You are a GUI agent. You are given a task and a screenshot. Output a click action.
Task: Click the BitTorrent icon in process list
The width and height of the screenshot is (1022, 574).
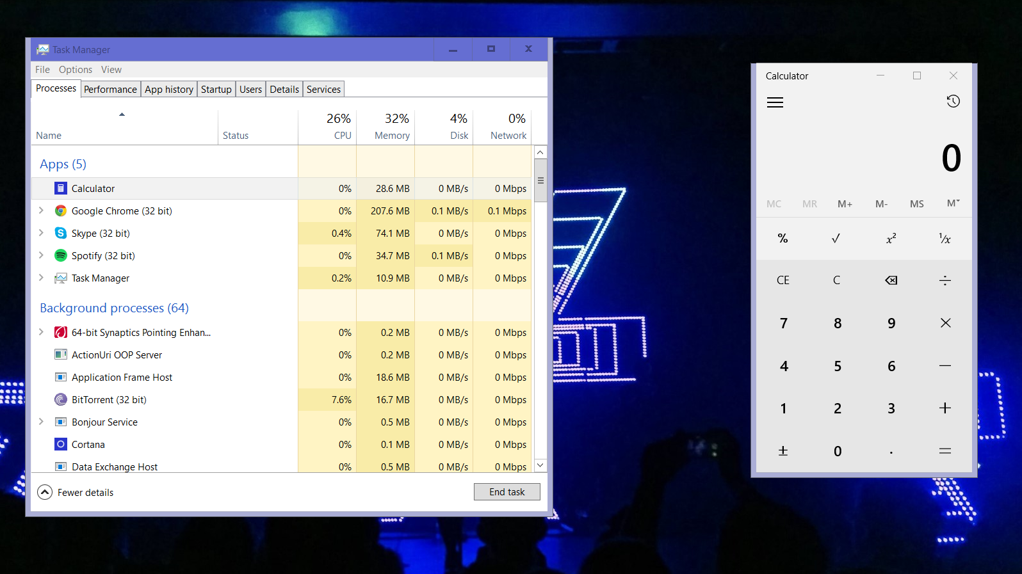point(61,399)
